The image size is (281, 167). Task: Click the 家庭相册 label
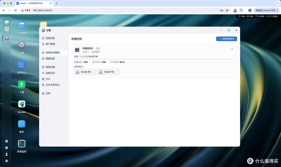click(x=95, y=52)
